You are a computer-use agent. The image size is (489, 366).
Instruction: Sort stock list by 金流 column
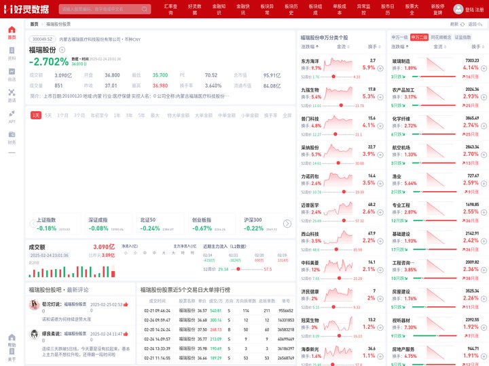click(x=343, y=47)
